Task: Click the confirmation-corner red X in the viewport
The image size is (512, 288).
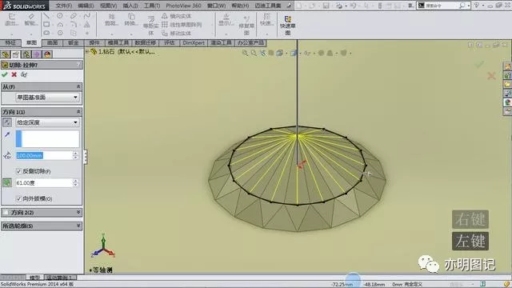Action: tap(491, 76)
